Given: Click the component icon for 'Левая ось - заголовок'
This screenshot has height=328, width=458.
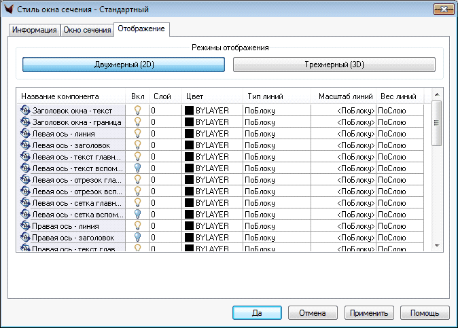Looking at the screenshot, I should (26, 145).
